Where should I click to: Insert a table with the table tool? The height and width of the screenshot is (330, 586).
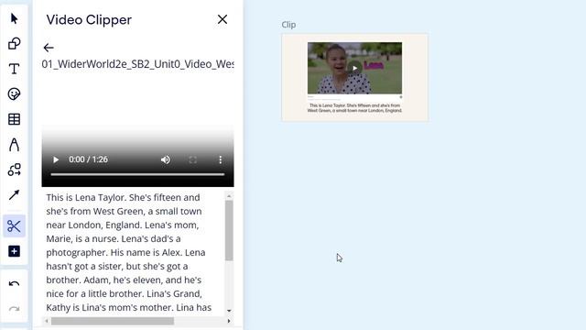[15, 119]
